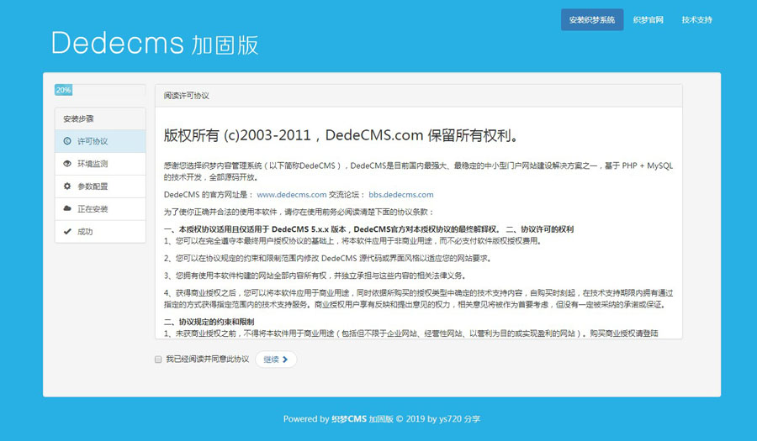The width and height of the screenshot is (757, 441).
Task: Select the 许可协议 step label
Action: click(93, 141)
